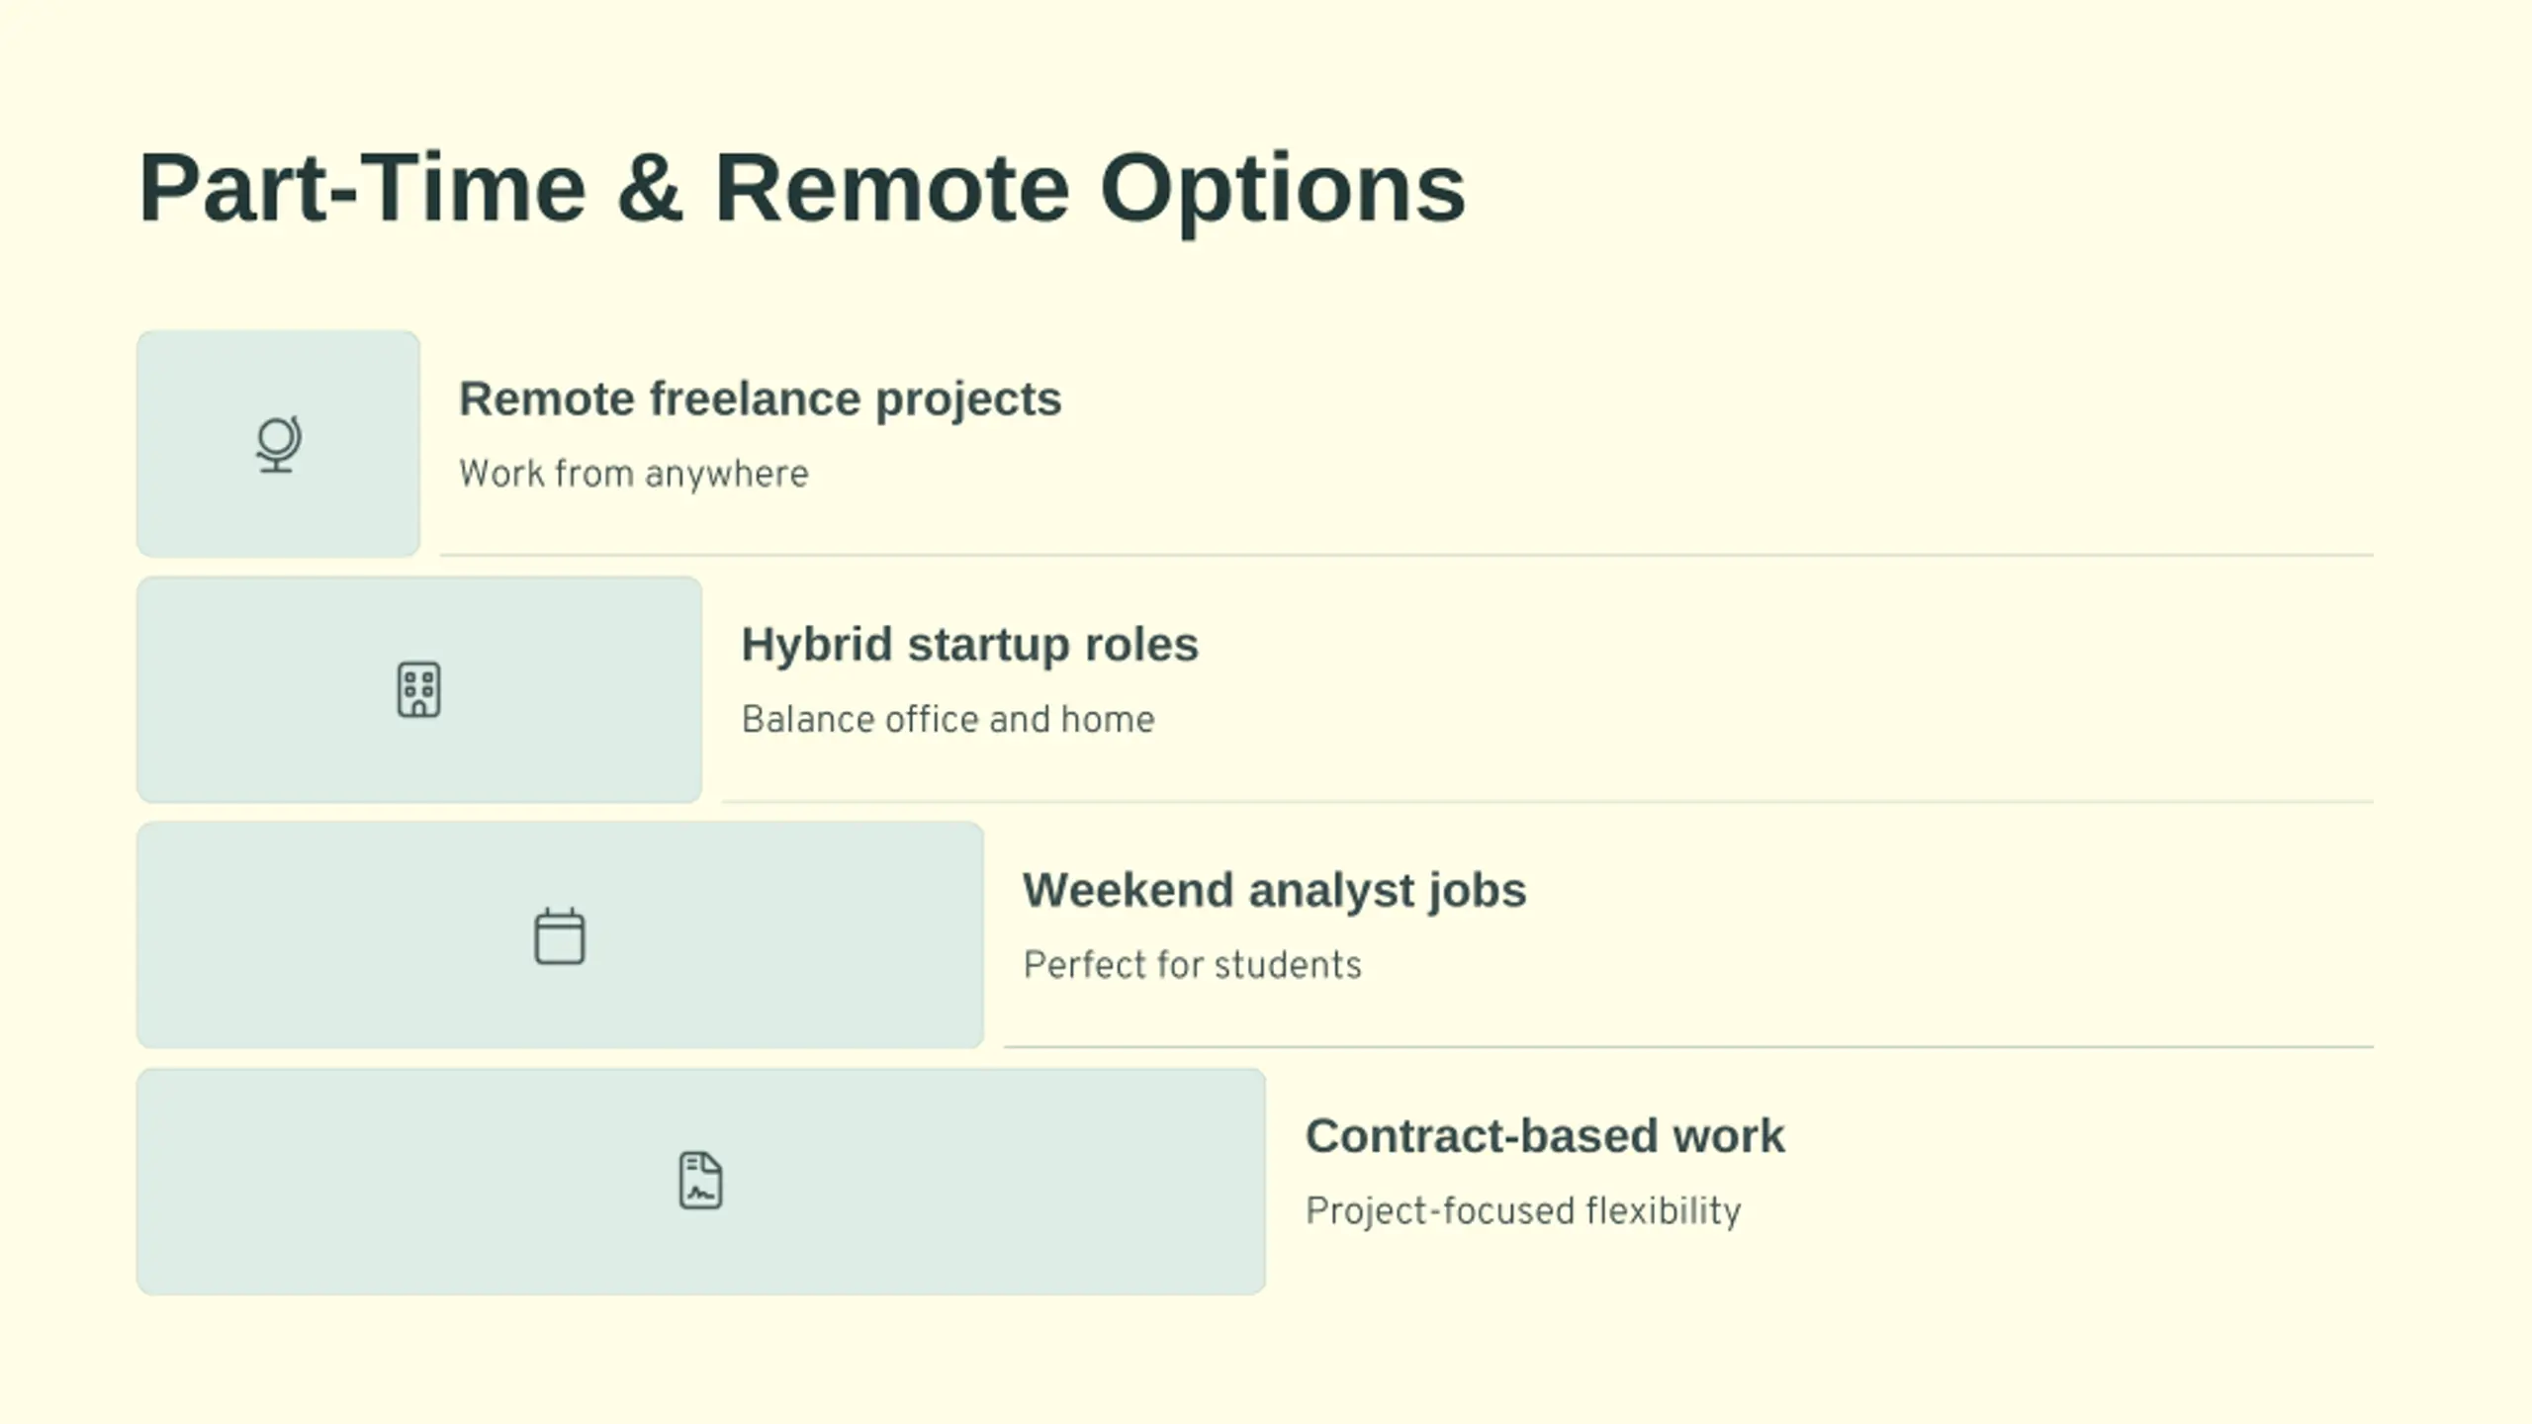Click the Balance office and home subtitle
Viewport: 2532px width, 1424px height.
[x=948, y=719]
